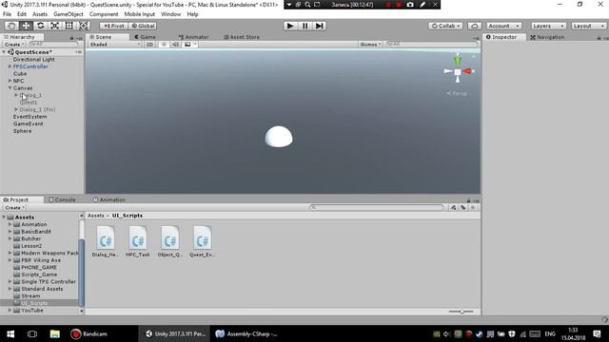609x342 pixels.
Task: Click the Scene view search field
Action: pos(431,45)
